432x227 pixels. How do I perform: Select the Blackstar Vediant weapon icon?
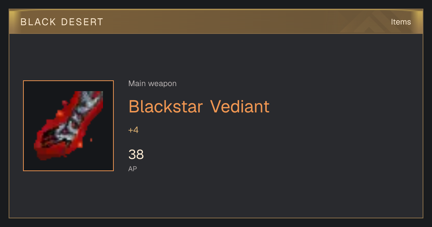pyautogui.click(x=68, y=126)
